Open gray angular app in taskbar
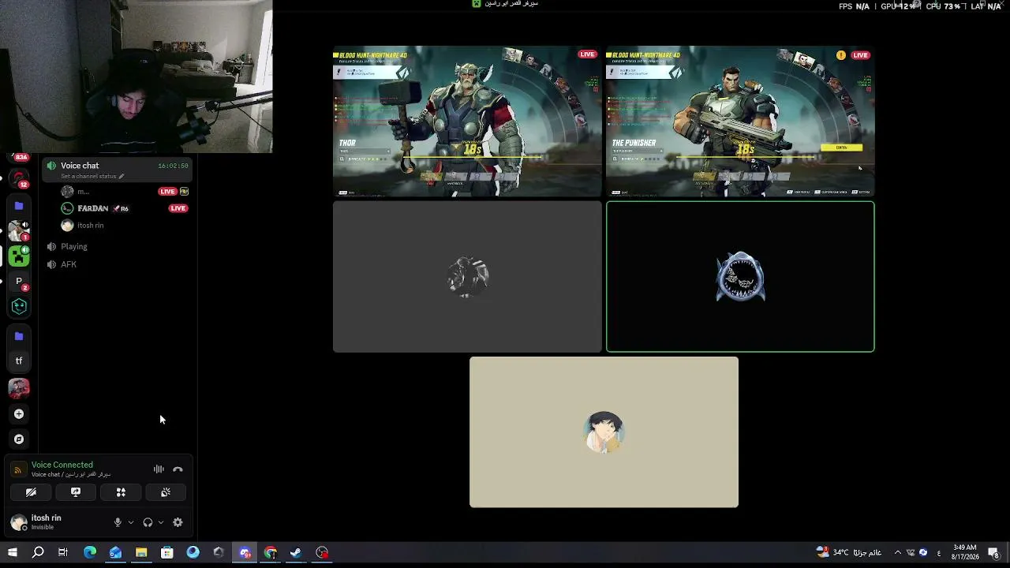 [219, 553]
